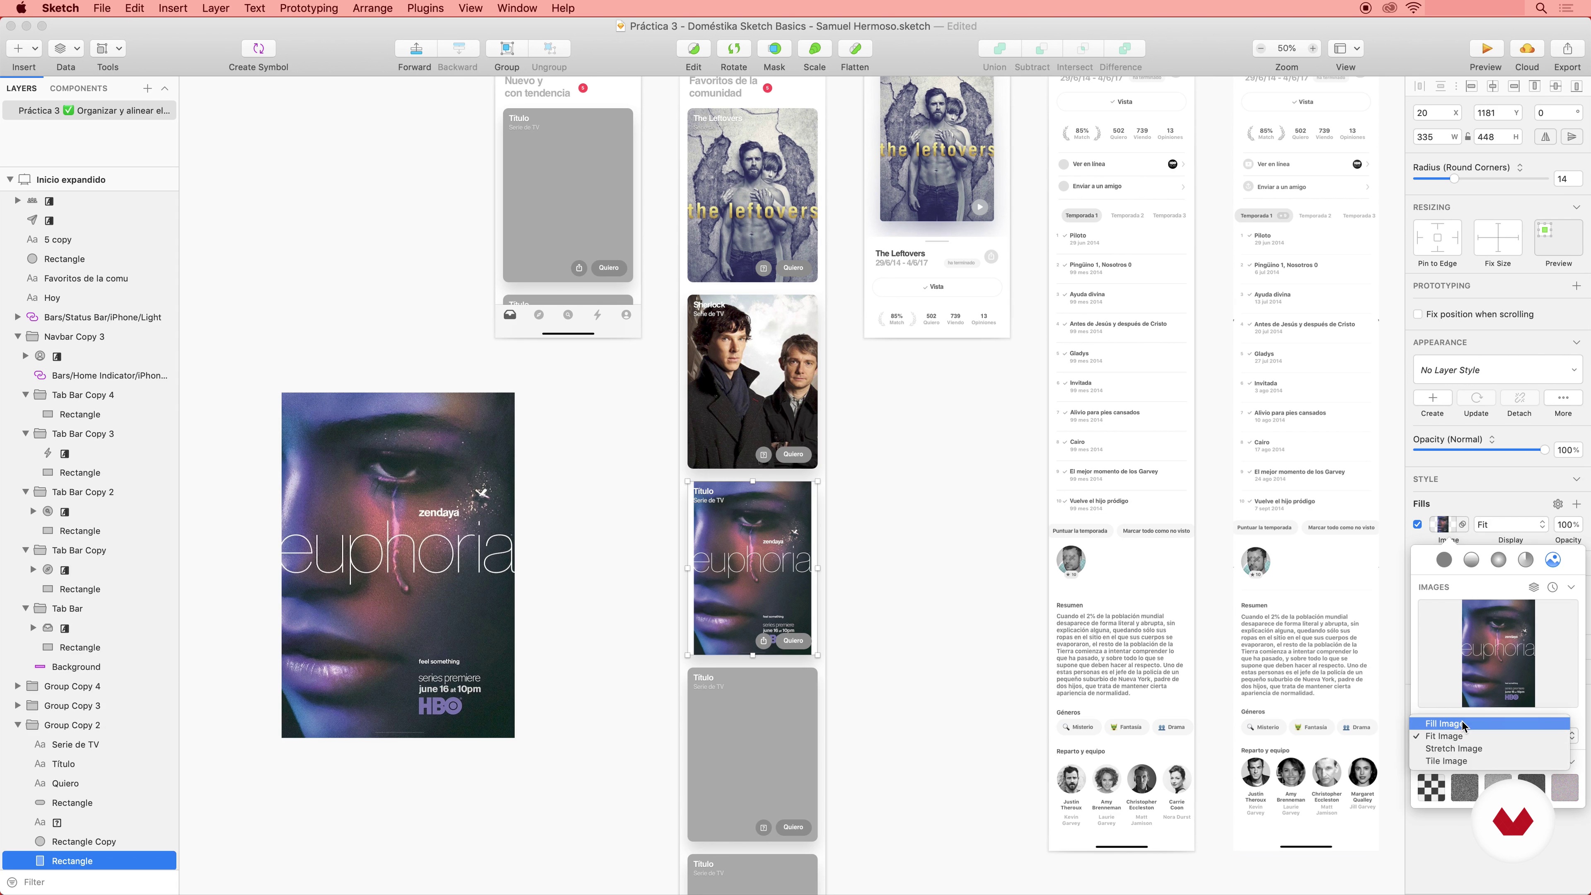Viewport: 1591px width, 895px height.
Task: Click the Group toolbar icon
Action: (506, 48)
